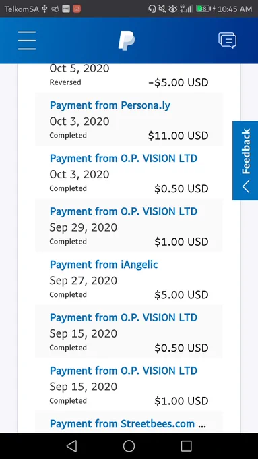Tap the battery indicator in status bar
Image resolution: width=258 pixels, height=459 pixels.
tap(203, 9)
